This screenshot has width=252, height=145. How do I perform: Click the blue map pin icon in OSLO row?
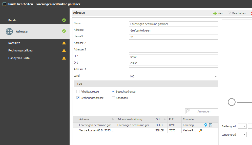(205, 125)
